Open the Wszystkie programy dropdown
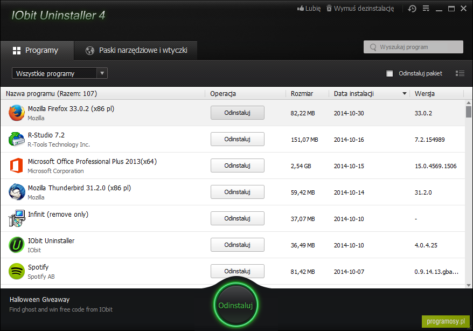This screenshot has height=331, width=473. [60, 73]
